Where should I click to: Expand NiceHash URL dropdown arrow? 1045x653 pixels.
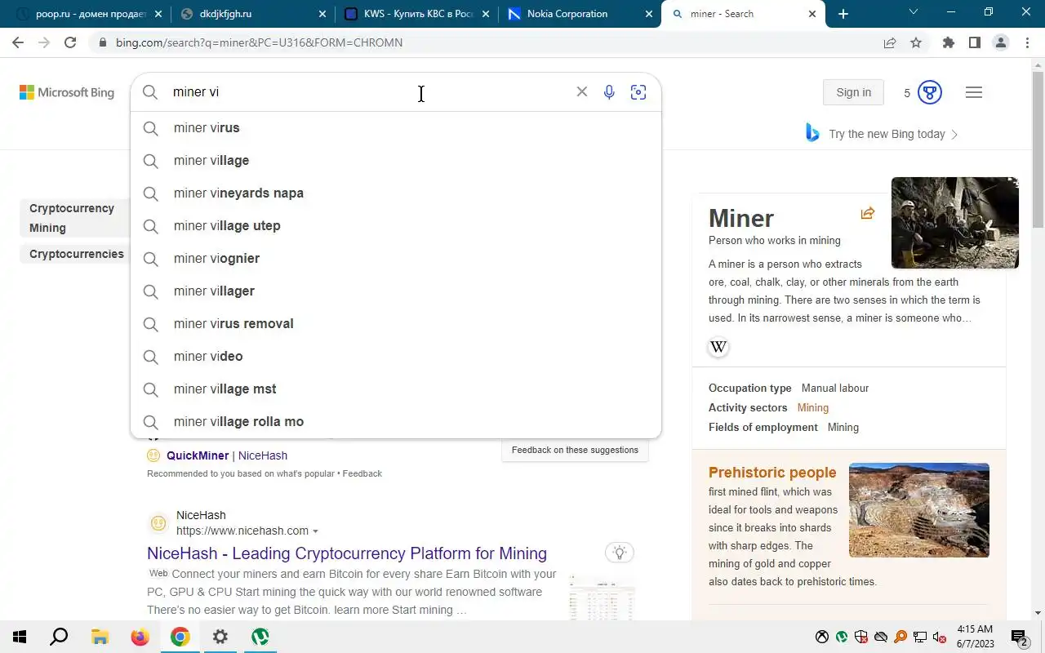pyautogui.click(x=316, y=531)
